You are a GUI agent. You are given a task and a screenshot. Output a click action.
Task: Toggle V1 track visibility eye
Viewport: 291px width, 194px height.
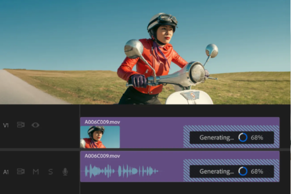(35, 125)
